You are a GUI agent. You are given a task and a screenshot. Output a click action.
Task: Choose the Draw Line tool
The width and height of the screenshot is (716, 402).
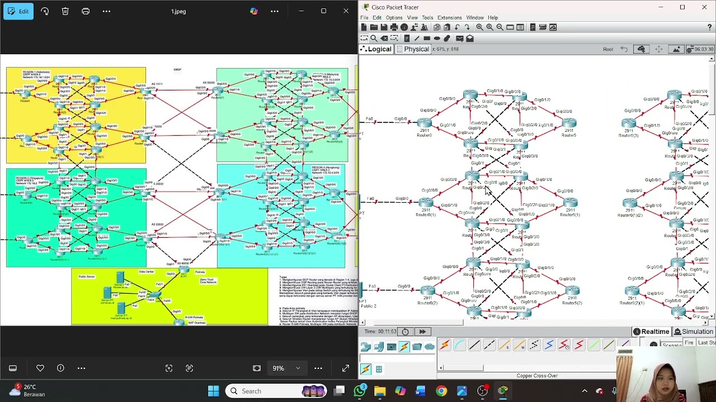[417, 38]
